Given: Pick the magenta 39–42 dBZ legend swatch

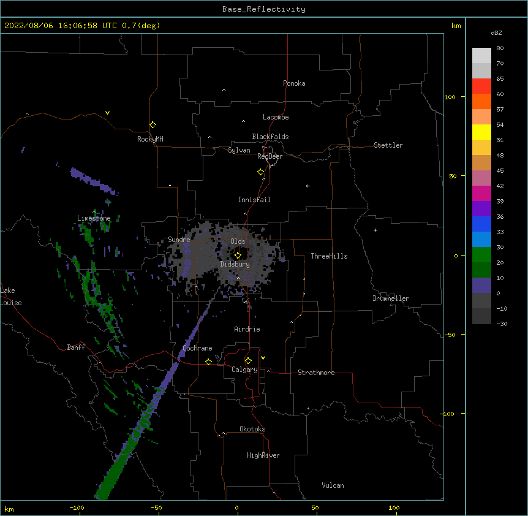Looking at the screenshot, I should (x=481, y=193).
